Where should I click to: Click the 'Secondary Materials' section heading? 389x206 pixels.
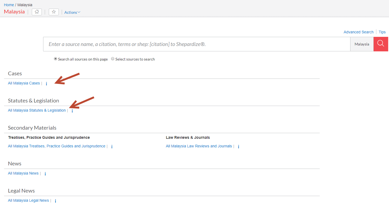(x=32, y=128)
